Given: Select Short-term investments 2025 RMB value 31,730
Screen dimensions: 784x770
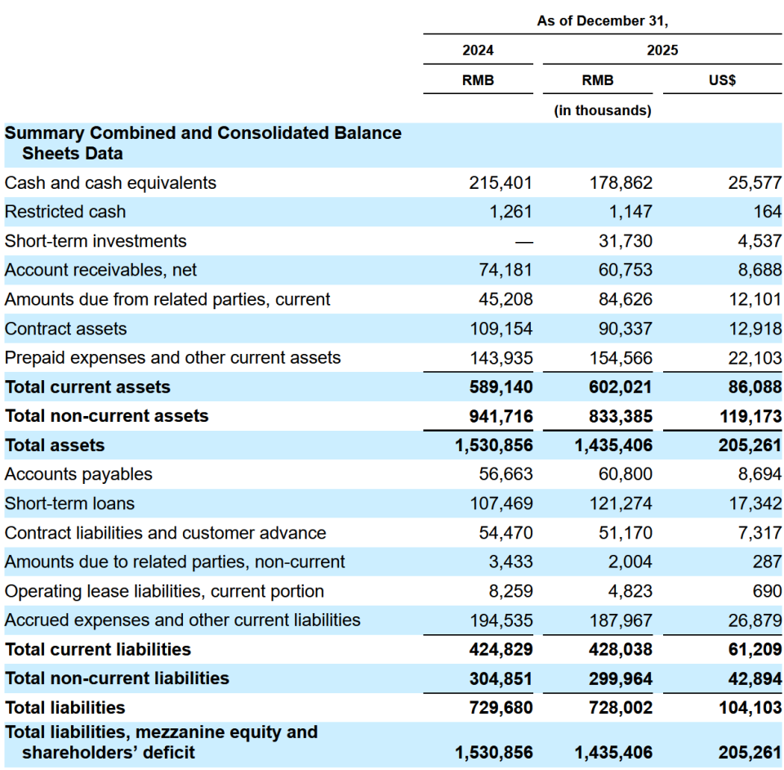Looking at the screenshot, I should [626, 241].
